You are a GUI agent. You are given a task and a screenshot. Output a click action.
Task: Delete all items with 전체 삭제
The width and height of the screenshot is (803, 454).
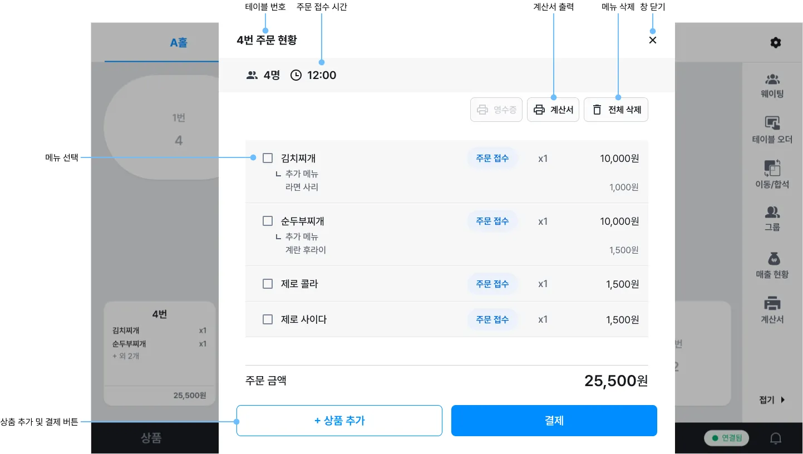pos(615,110)
